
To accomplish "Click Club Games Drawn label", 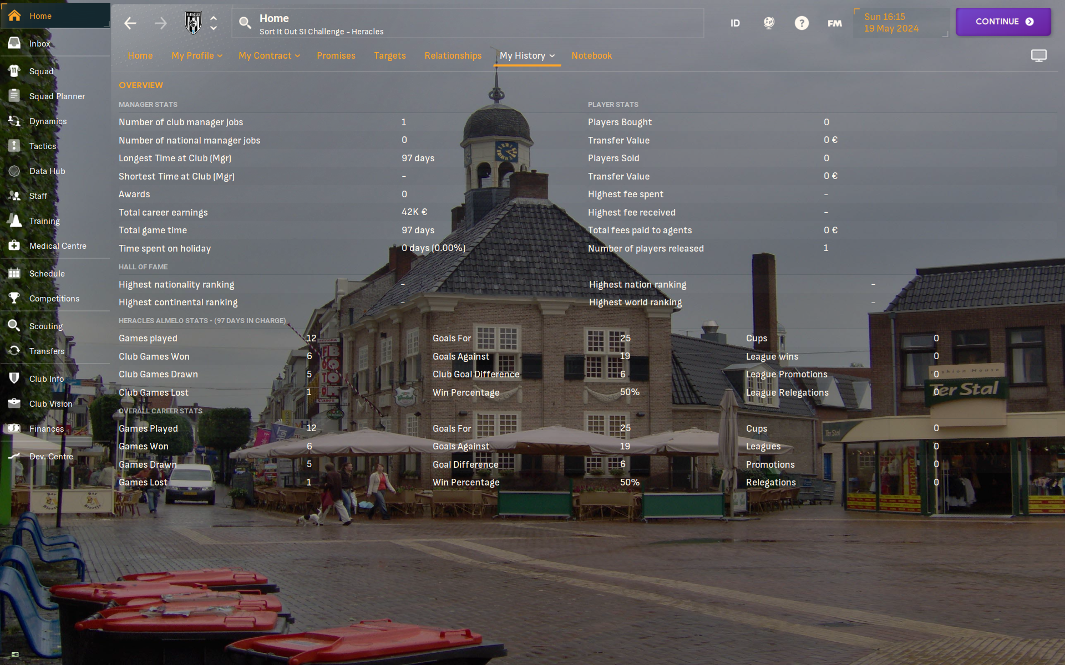I will [158, 374].
